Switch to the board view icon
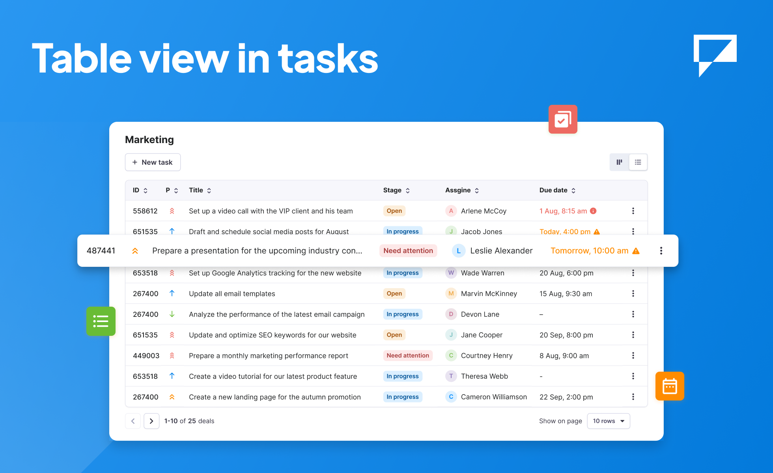773x473 pixels. point(619,162)
